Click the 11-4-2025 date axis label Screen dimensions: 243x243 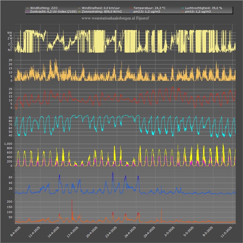click(35, 232)
